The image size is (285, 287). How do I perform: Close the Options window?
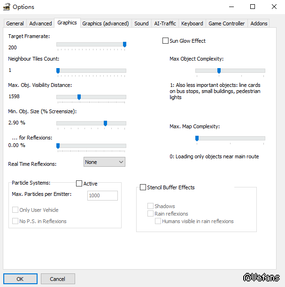pos(274,7)
